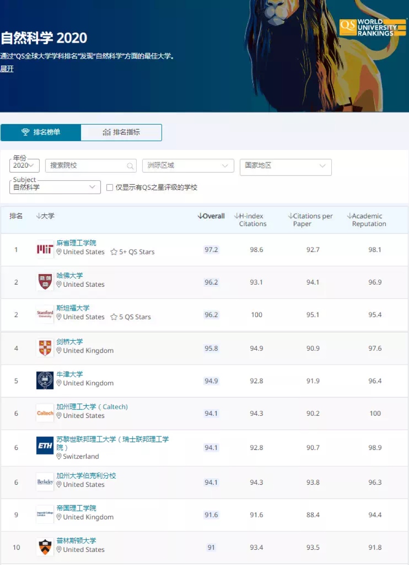Open the QS World University Rankings logo
Image resolution: width=409 pixels, height=565 pixels.
pyautogui.click(x=372, y=28)
